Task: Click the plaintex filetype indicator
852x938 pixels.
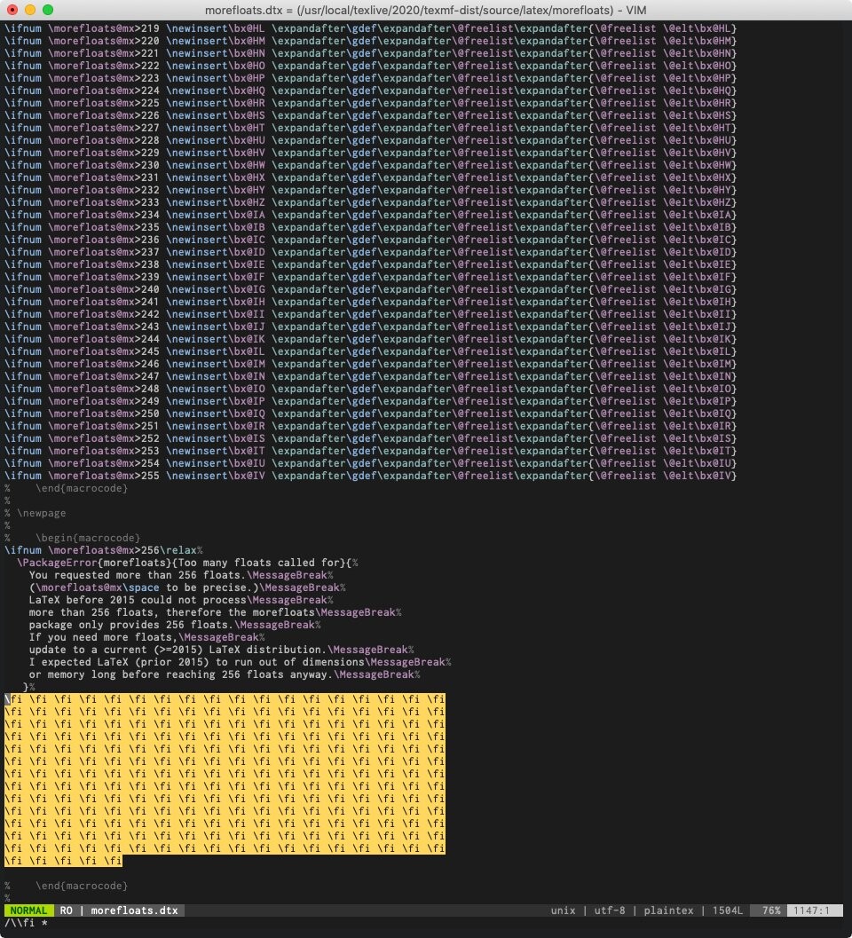Action: 668,910
